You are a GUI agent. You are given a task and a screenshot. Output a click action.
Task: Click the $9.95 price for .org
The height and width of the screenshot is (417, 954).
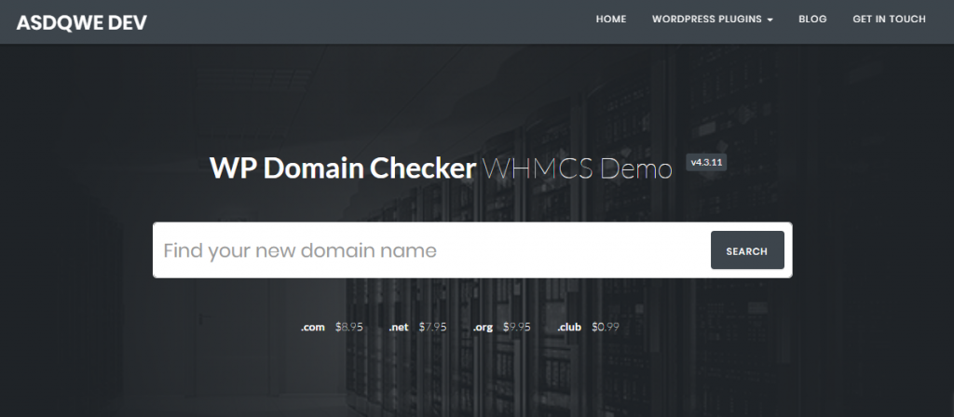tap(516, 327)
